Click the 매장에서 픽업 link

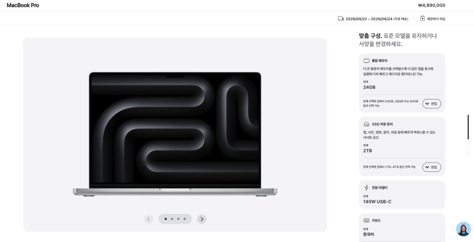point(436,19)
